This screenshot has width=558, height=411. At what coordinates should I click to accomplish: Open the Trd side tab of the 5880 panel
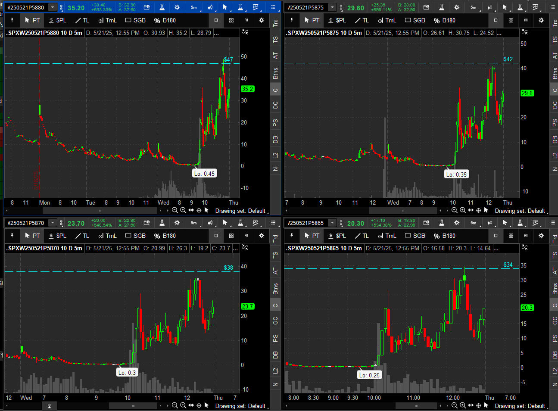(275, 23)
